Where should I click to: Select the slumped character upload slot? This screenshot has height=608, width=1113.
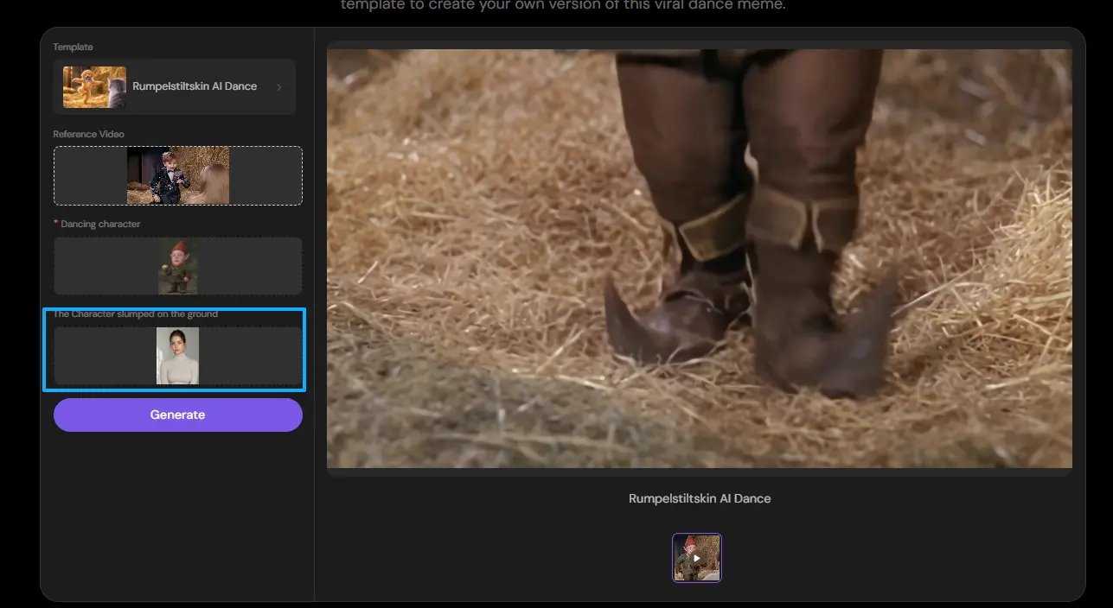(178, 356)
